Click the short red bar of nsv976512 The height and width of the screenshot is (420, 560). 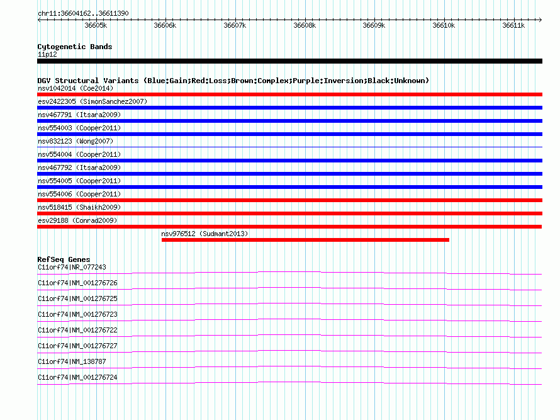point(305,240)
